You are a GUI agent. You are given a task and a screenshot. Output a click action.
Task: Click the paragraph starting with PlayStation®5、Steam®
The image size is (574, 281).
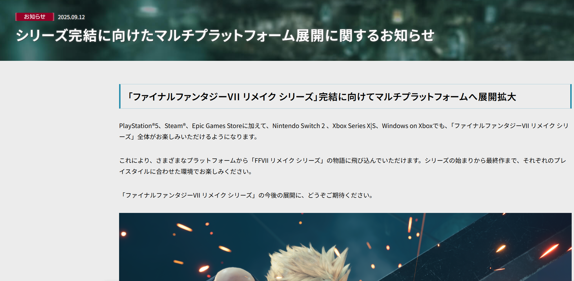click(344, 131)
